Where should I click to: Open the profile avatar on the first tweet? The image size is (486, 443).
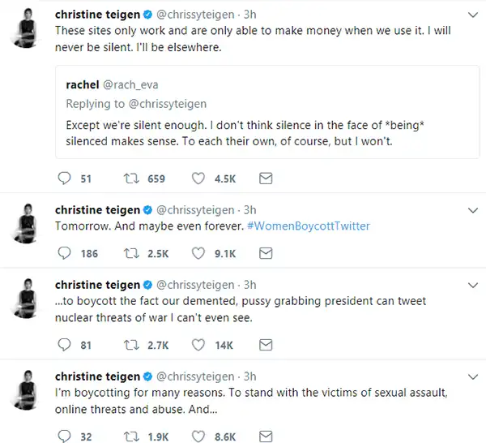[x=27, y=28]
